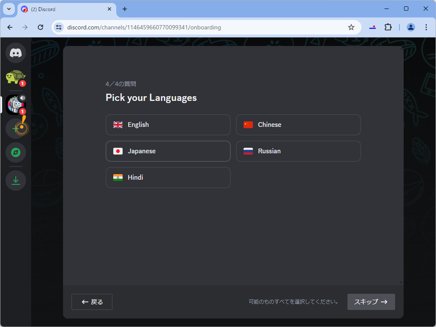
Task: Deselect the Japanese language option
Action: click(x=168, y=151)
